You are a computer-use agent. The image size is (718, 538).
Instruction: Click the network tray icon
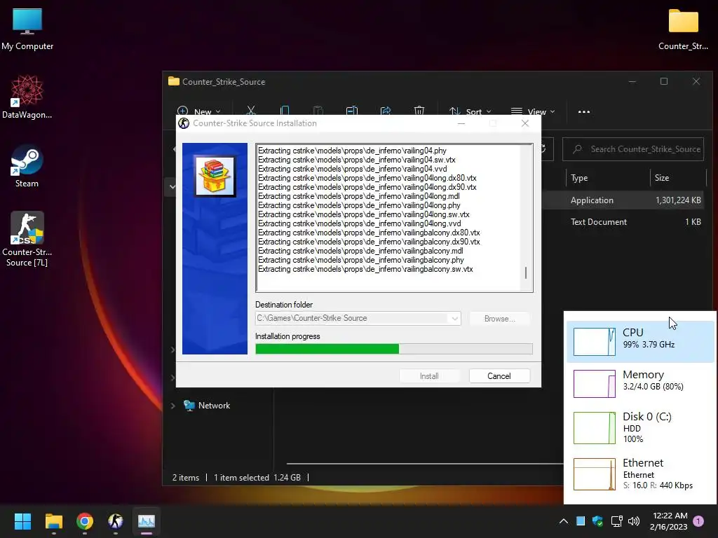point(616,521)
